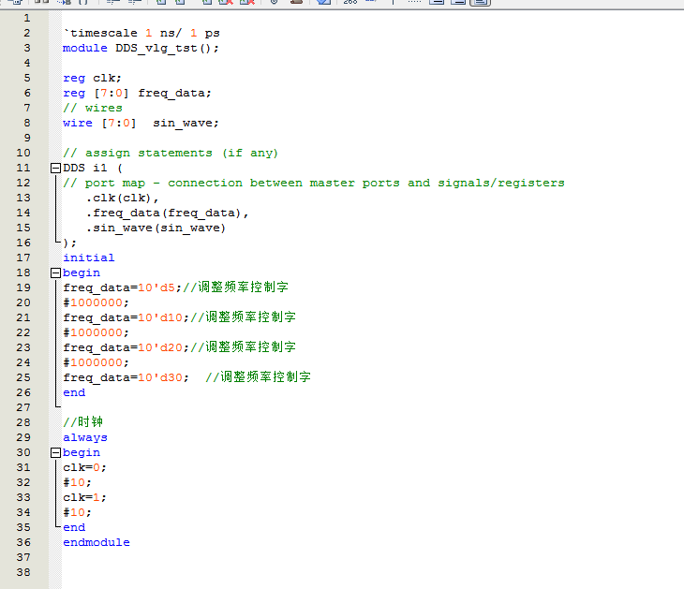This screenshot has height=589, width=684.
Task: Click the '#1000000;' delay on line 24
Action: tap(96, 362)
